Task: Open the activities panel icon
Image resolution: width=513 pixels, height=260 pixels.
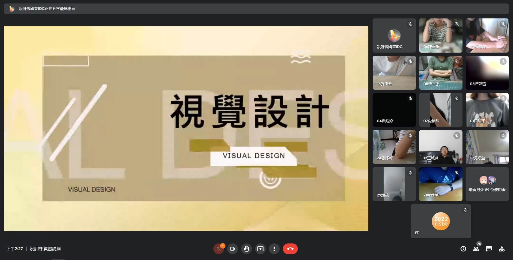Action: (502, 249)
